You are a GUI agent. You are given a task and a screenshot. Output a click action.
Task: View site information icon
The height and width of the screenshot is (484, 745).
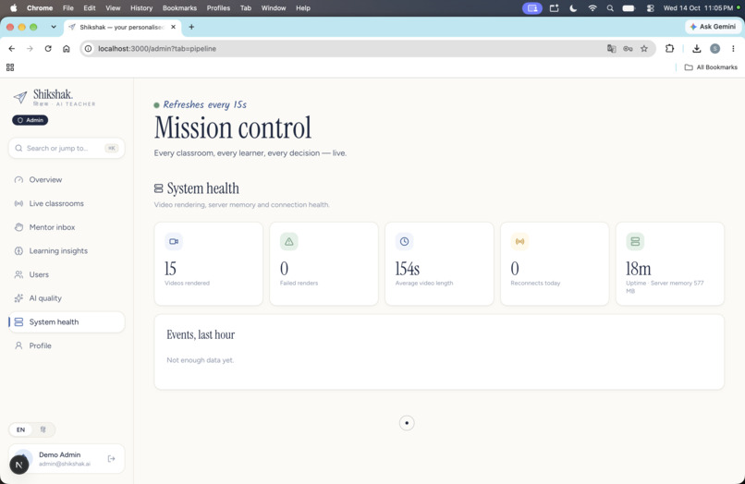pyautogui.click(x=88, y=48)
